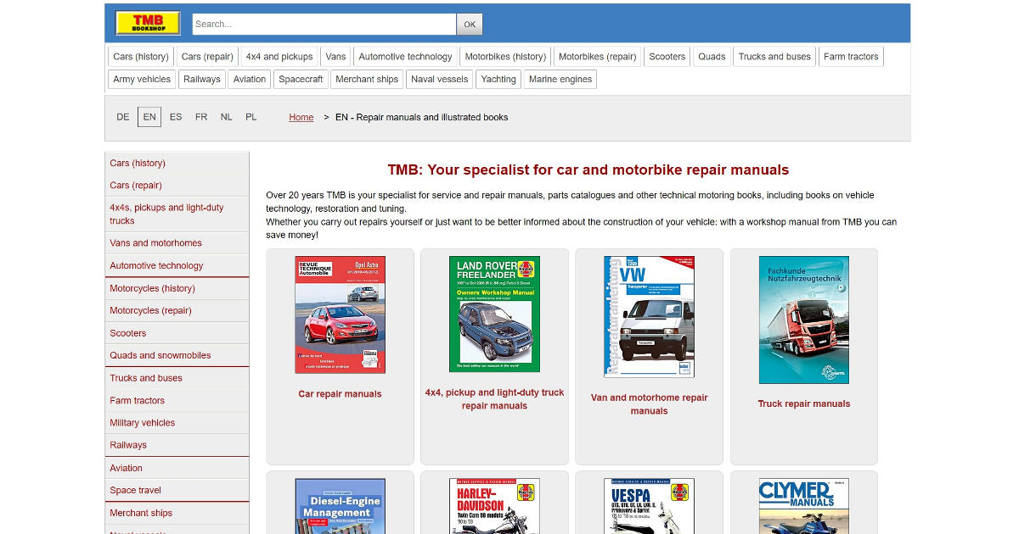Open sidebar Aviation link
Screen dimensions: 1019x534
[177, 468]
